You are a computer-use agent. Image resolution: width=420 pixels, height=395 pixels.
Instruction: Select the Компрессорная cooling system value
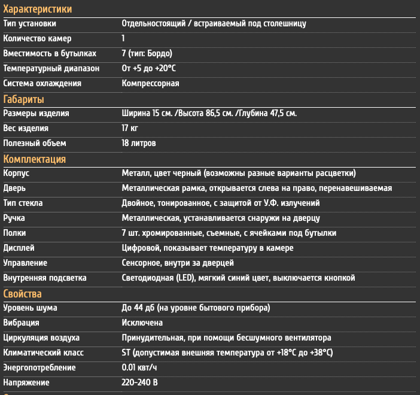click(x=150, y=83)
